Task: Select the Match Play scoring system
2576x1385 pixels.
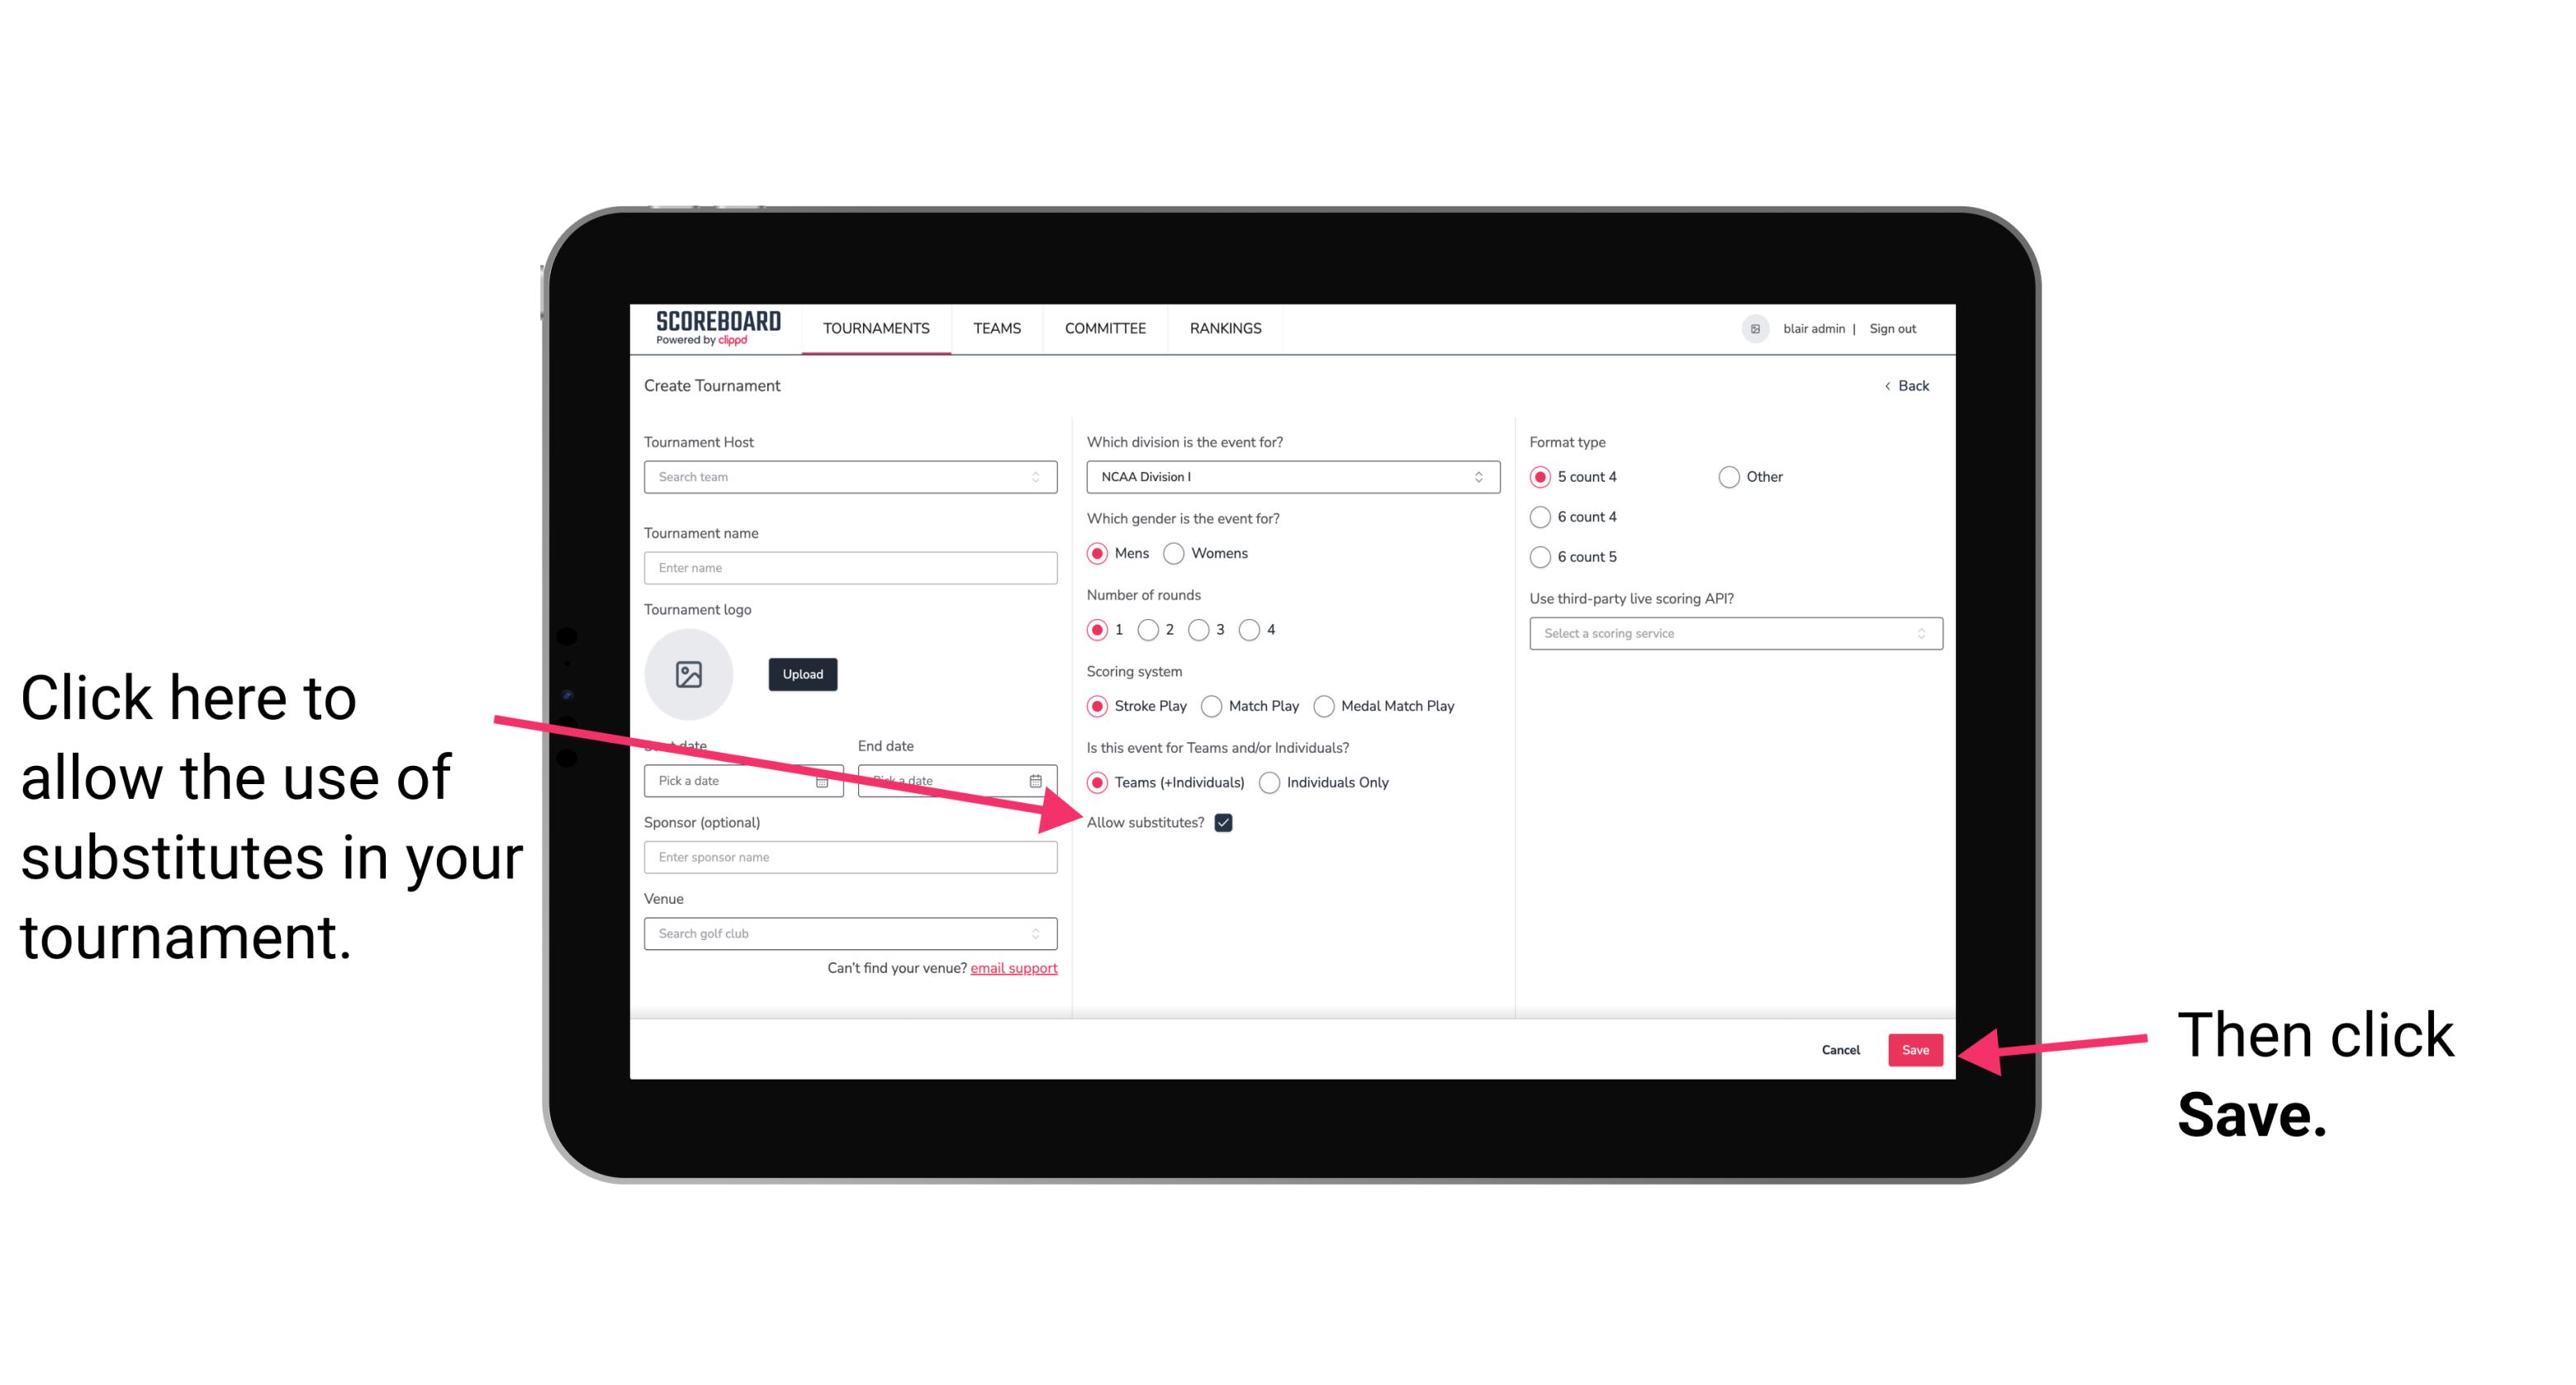Action: pos(1213,704)
